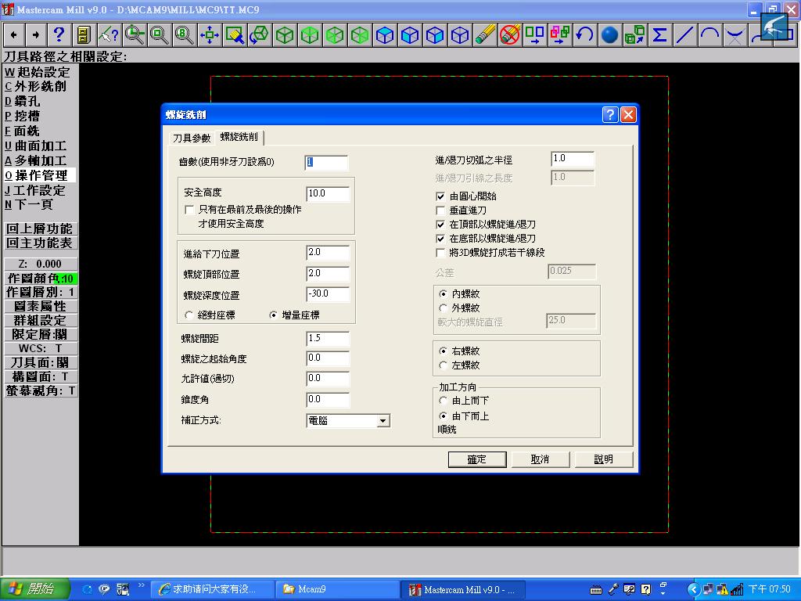The image size is (801, 601).
Task: Click the green squares translate icon
Action: tap(535, 34)
